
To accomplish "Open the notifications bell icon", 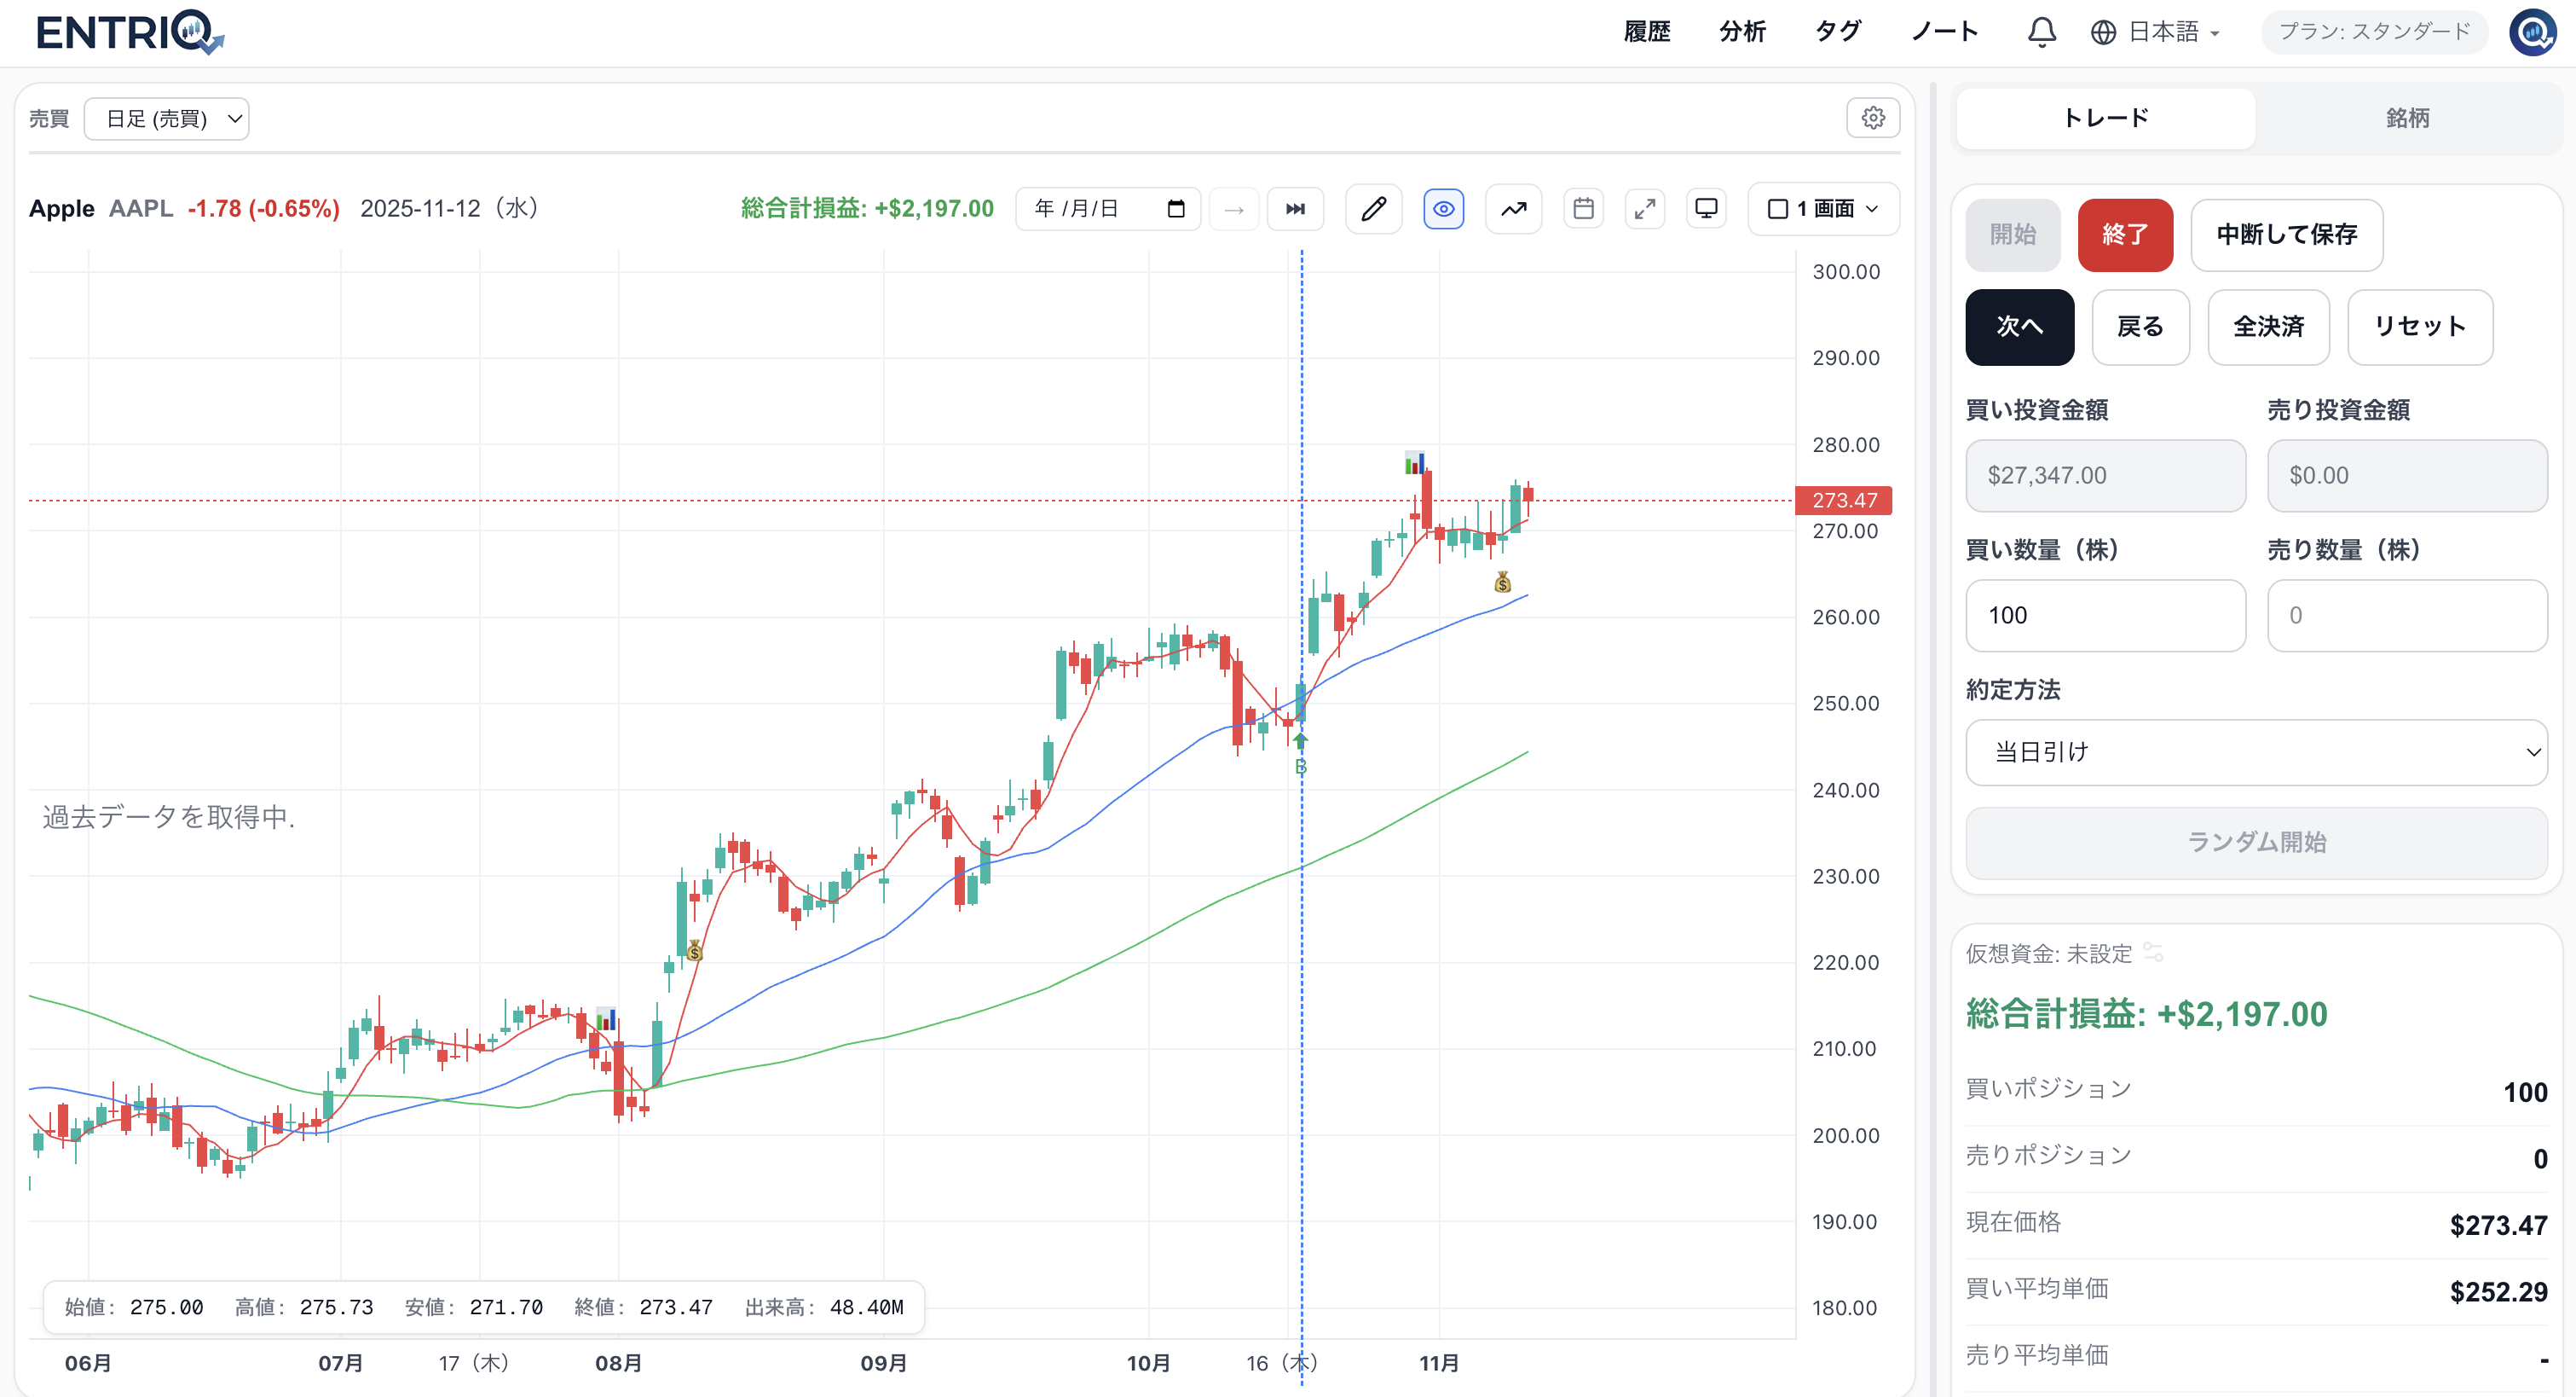I will click(2041, 32).
